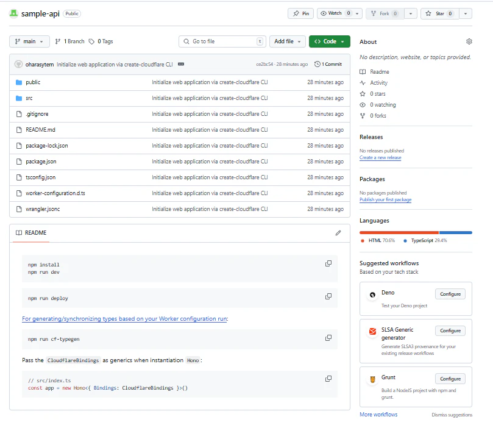Copy the npm install code block
The image size is (493, 425).
click(x=328, y=263)
